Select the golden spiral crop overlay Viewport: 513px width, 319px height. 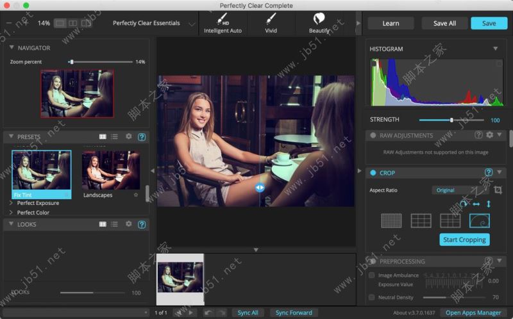coord(479,220)
